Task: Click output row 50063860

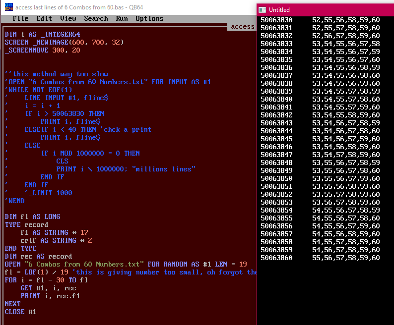Action: click(320, 258)
